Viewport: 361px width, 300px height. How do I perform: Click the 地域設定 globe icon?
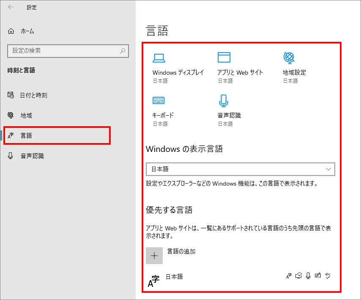pos(289,57)
